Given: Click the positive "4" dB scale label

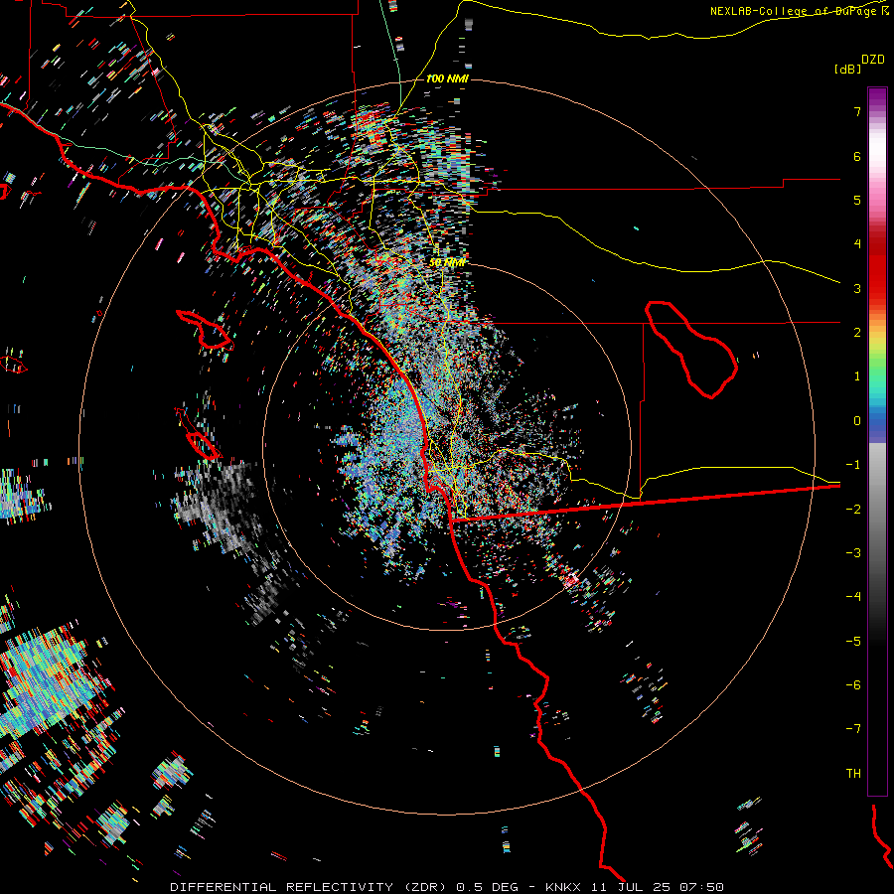Looking at the screenshot, I should (857, 244).
